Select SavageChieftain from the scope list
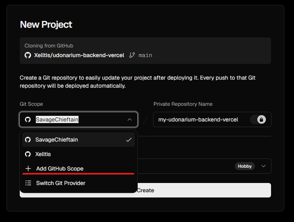 [x=79, y=140]
